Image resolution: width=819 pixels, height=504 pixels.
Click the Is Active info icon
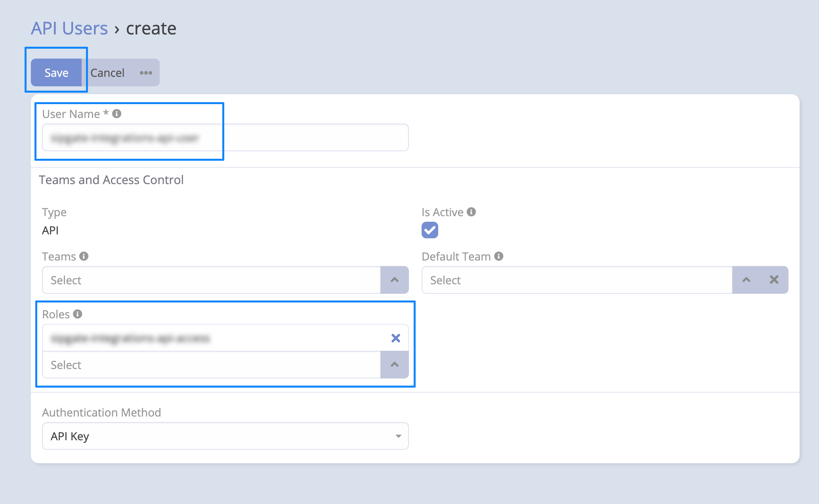[x=471, y=212]
